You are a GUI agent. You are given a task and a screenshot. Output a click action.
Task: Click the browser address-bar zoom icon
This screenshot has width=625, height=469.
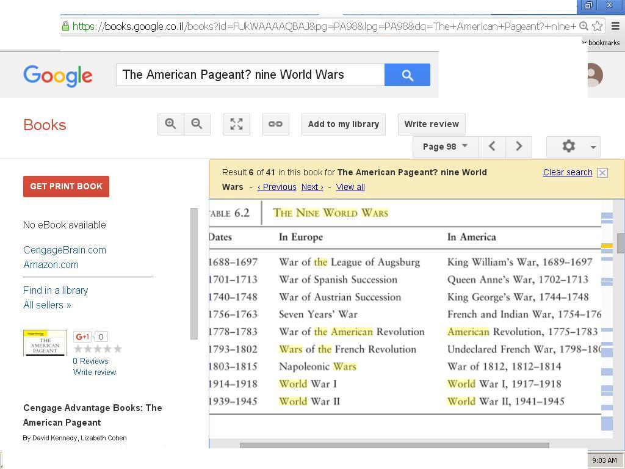click(x=583, y=26)
